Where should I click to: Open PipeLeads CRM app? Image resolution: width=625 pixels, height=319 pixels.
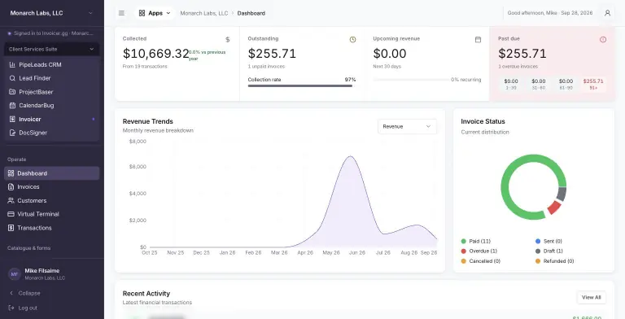(x=52, y=64)
